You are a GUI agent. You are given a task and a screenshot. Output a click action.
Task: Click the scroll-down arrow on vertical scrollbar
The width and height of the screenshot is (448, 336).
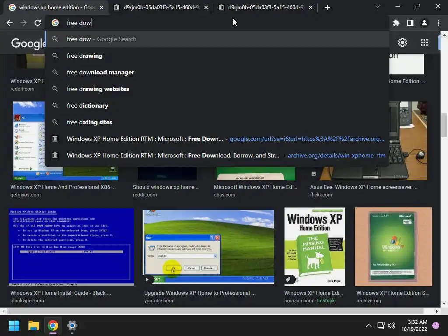click(444, 304)
